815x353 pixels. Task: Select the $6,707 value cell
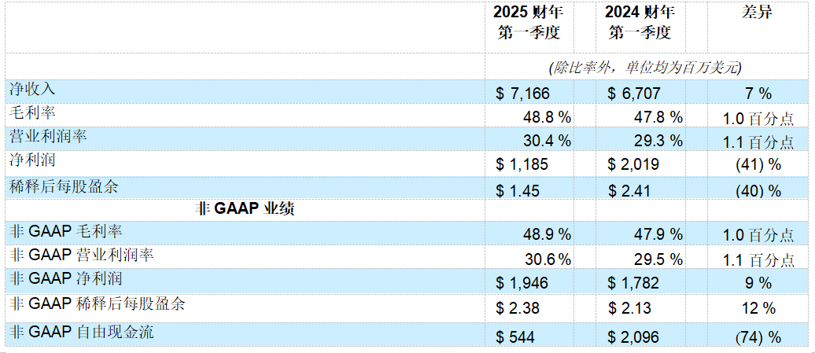(x=635, y=94)
